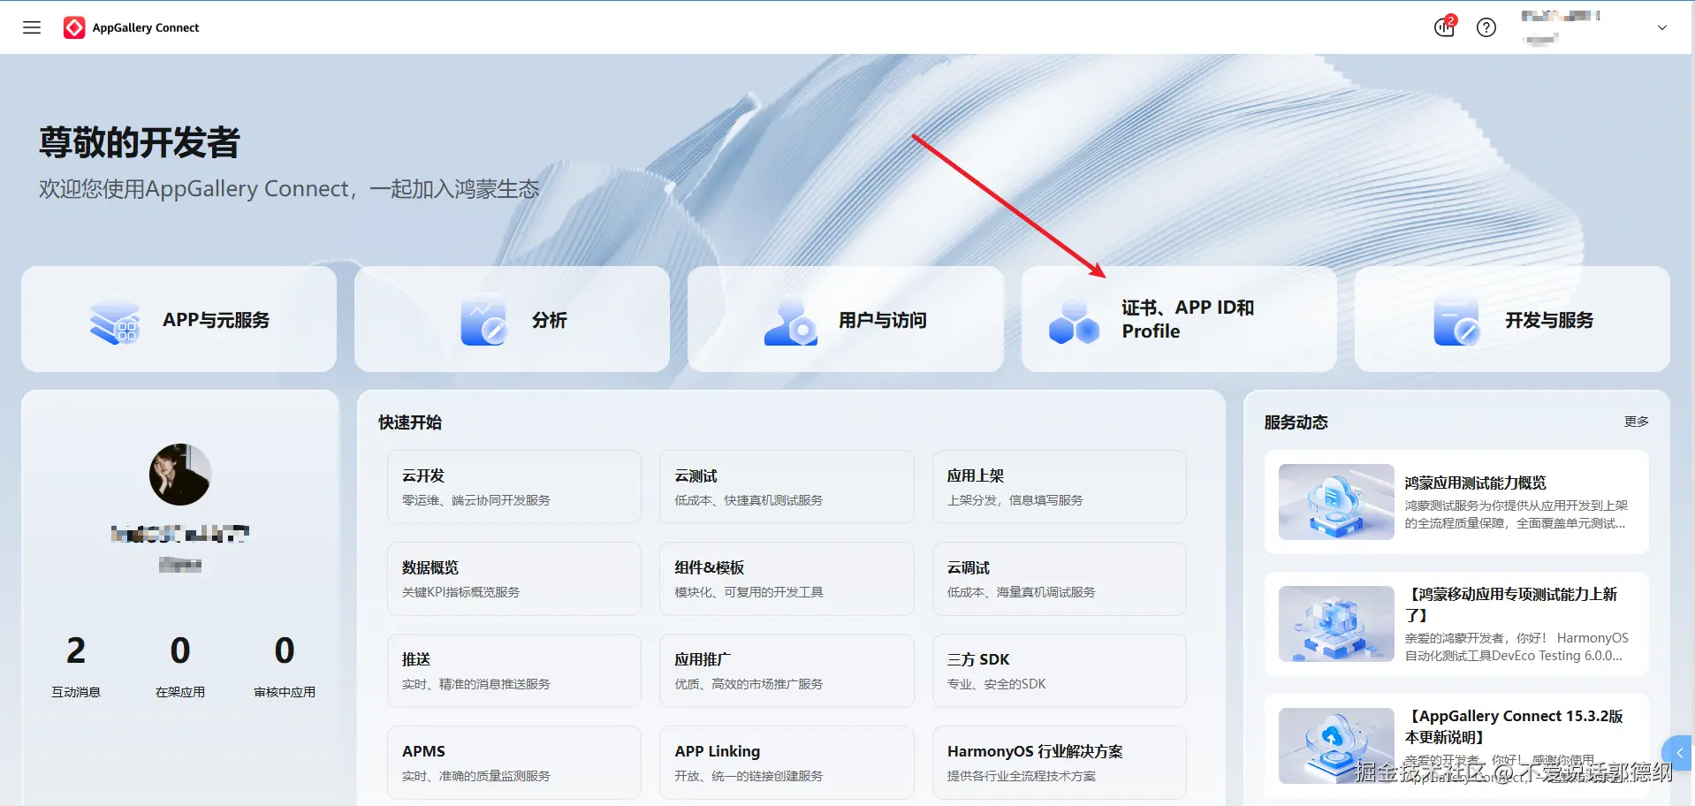Click the 鸿蒙应用测试能力概览 thumbnail image
The image size is (1695, 806).
1336,502
